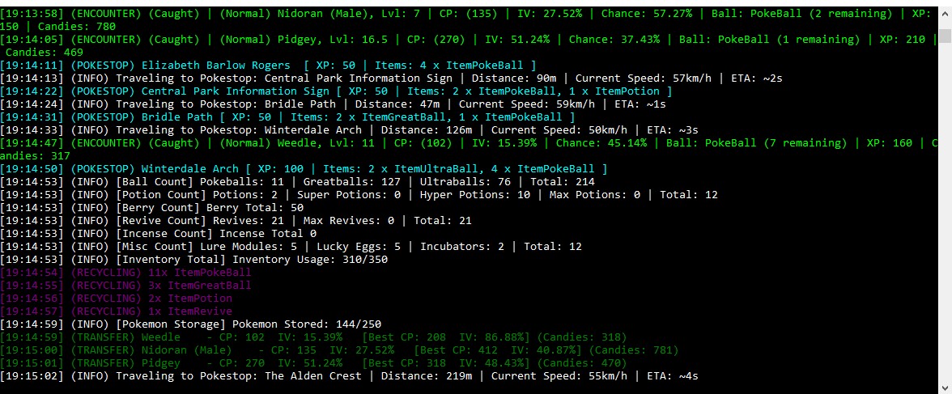The width and height of the screenshot is (952, 394).
Task: Click 'Lucky Eggs: 5' value
Action: tap(358, 246)
